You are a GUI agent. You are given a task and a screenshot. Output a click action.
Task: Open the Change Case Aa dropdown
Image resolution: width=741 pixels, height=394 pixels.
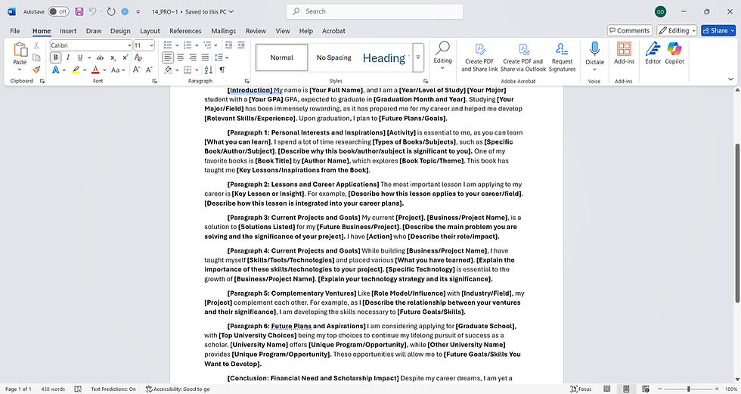118,70
